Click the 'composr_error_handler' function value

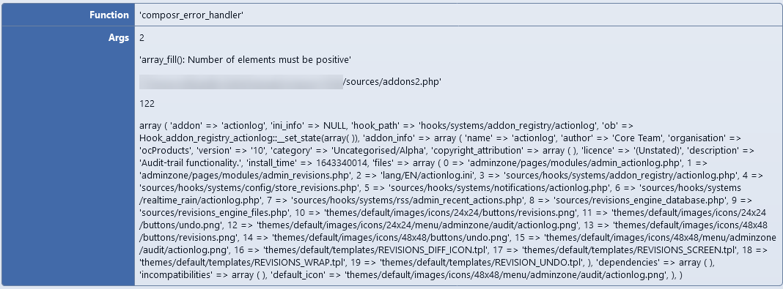[x=191, y=15]
